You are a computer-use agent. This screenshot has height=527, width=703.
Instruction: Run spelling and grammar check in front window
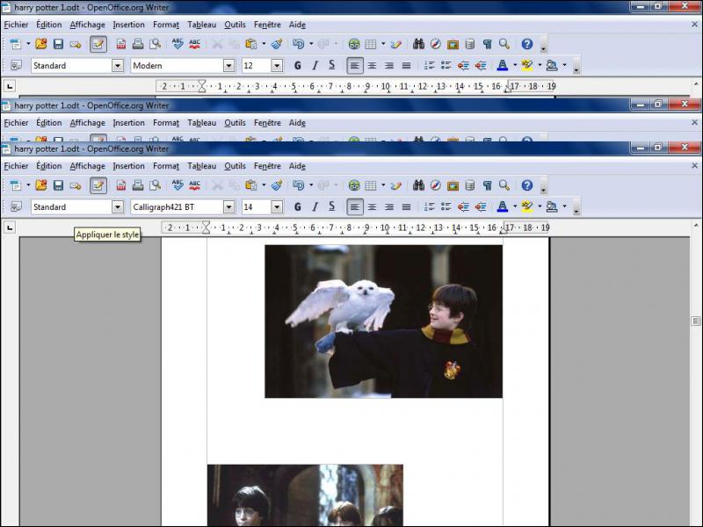tap(178, 185)
